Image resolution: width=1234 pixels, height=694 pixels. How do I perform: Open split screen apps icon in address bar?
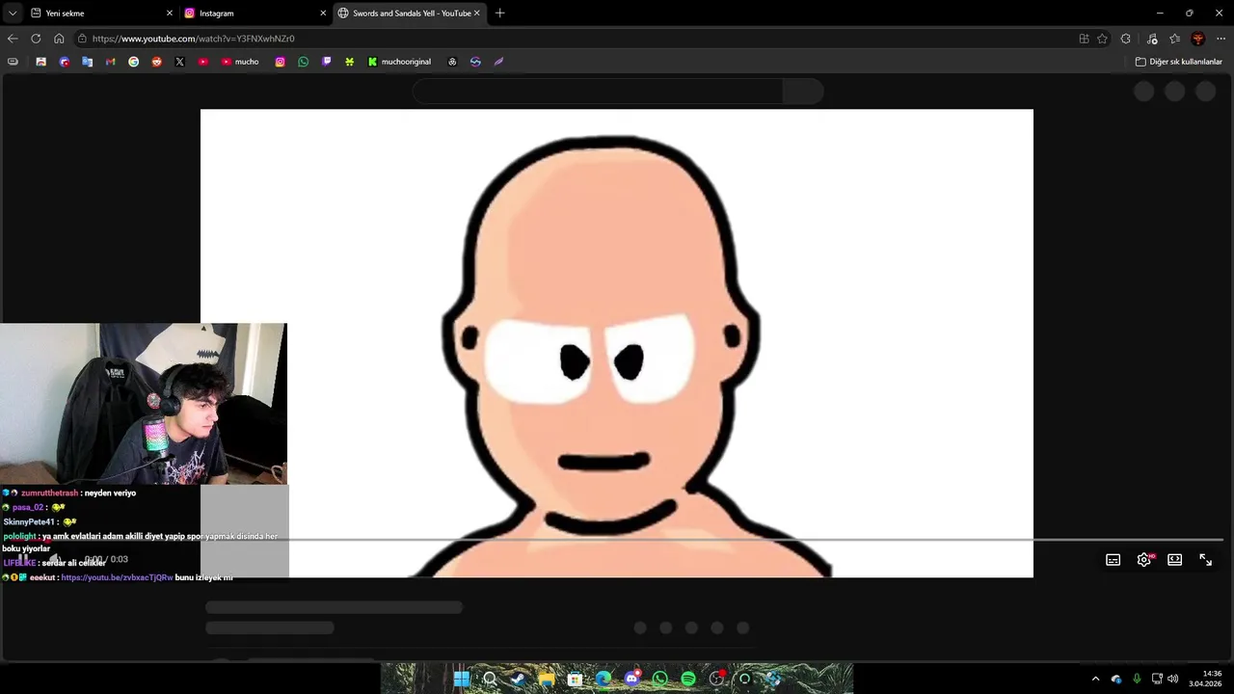click(x=1084, y=39)
